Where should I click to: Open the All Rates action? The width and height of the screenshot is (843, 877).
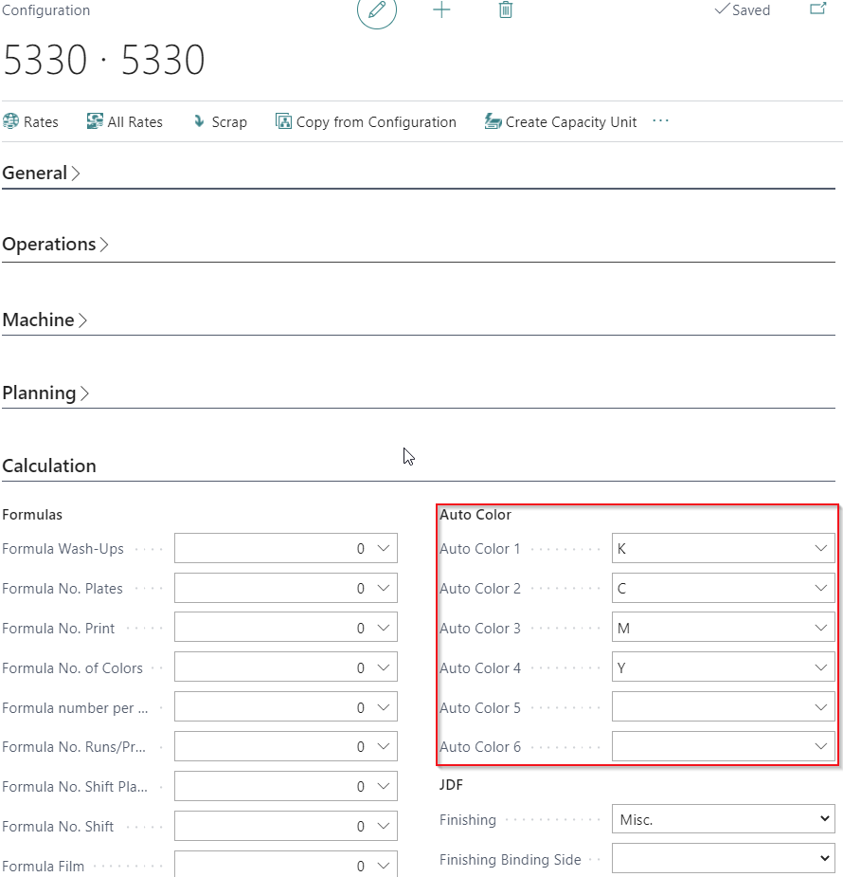click(x=124, y=122)
